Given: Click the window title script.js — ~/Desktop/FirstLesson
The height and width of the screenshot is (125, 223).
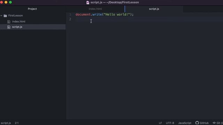Looking at the screenshot, I should (x=115, y=2).
